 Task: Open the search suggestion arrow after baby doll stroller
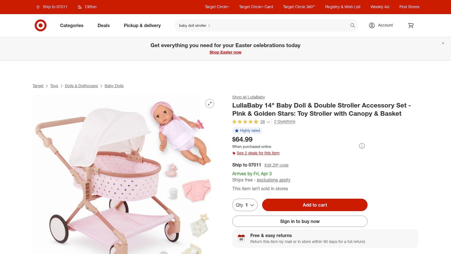coord(209,25)
